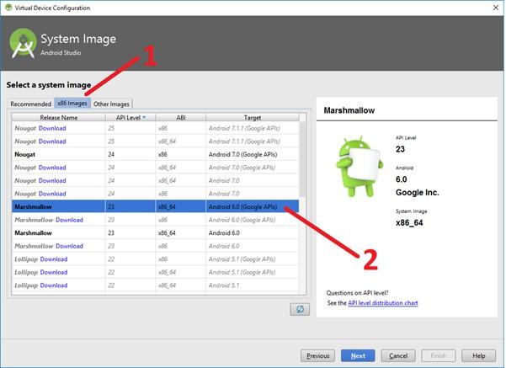Download Marshmallow Android 6.0 x86 image
This screenshot has width=506, height=368.
(69, 246)
